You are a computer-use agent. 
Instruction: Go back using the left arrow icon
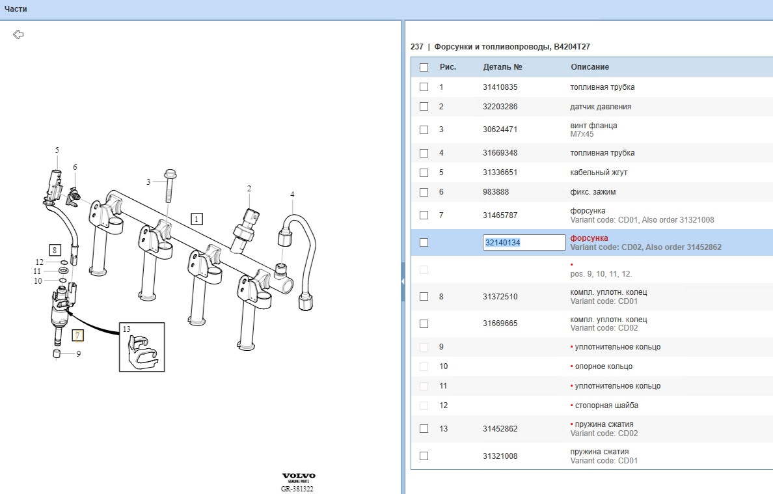click(x=18, y=34)
